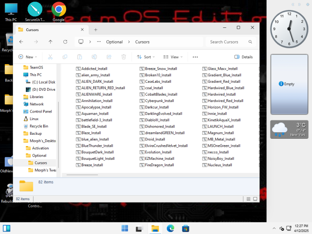The image size is (312, 234).
Task: Select the KinetikAquaX_Install file
Action: (222, 120)
